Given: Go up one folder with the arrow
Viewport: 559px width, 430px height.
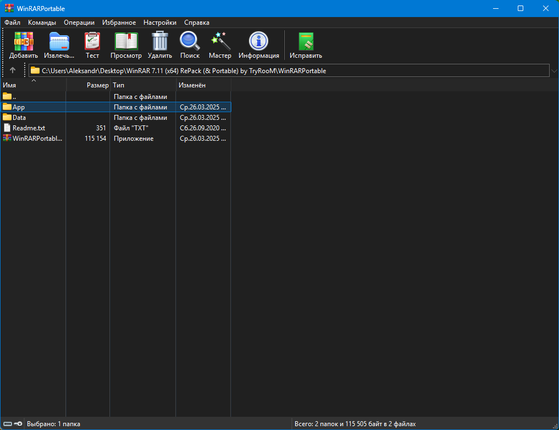Looking at the screenshot, I should coord(13,70).
